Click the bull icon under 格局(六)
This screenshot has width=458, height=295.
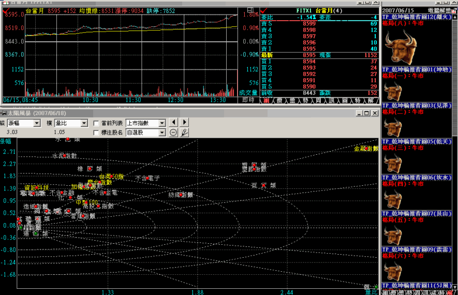[x=393, y=271]
